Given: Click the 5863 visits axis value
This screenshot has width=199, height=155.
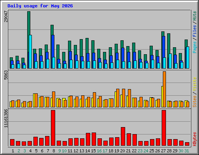Looking at the screenshot, I should coord(6,75).
